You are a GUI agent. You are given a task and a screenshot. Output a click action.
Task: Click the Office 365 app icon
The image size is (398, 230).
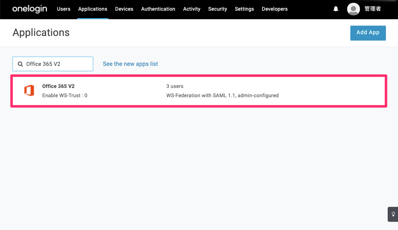pyautogui.click(x=29, y=90)
